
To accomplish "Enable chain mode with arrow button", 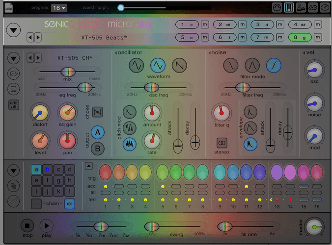I will pyautogui.click(x=70, y=204).
